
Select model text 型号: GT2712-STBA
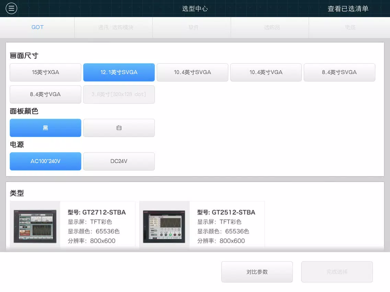pos(97,212)
